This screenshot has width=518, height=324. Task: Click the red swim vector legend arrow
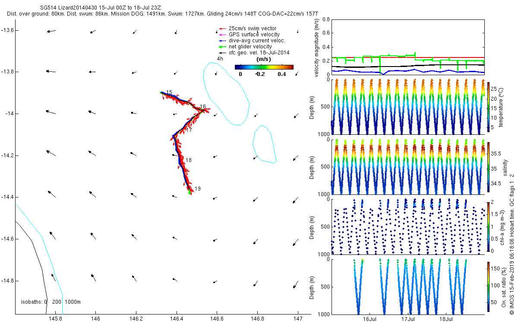[x=222, y=29]
